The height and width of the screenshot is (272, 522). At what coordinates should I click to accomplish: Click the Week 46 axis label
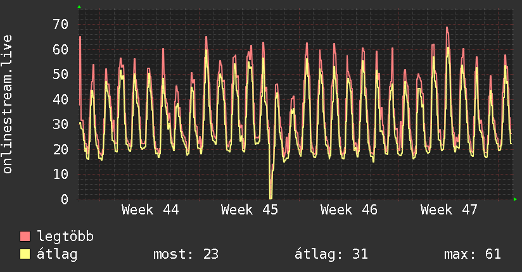click(349, 210)
